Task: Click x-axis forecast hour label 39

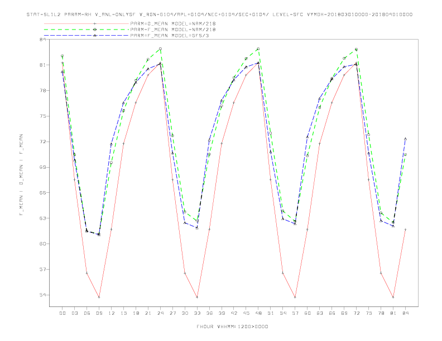Action: coord(222,313)
